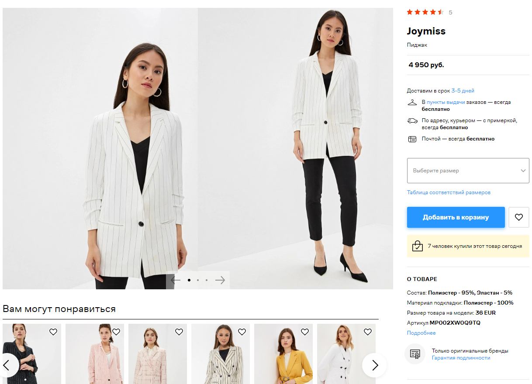Open the Выберите размер dropdown
This screenshot has height=384, width=532.
pyautogui.click(x=468, y=171)
